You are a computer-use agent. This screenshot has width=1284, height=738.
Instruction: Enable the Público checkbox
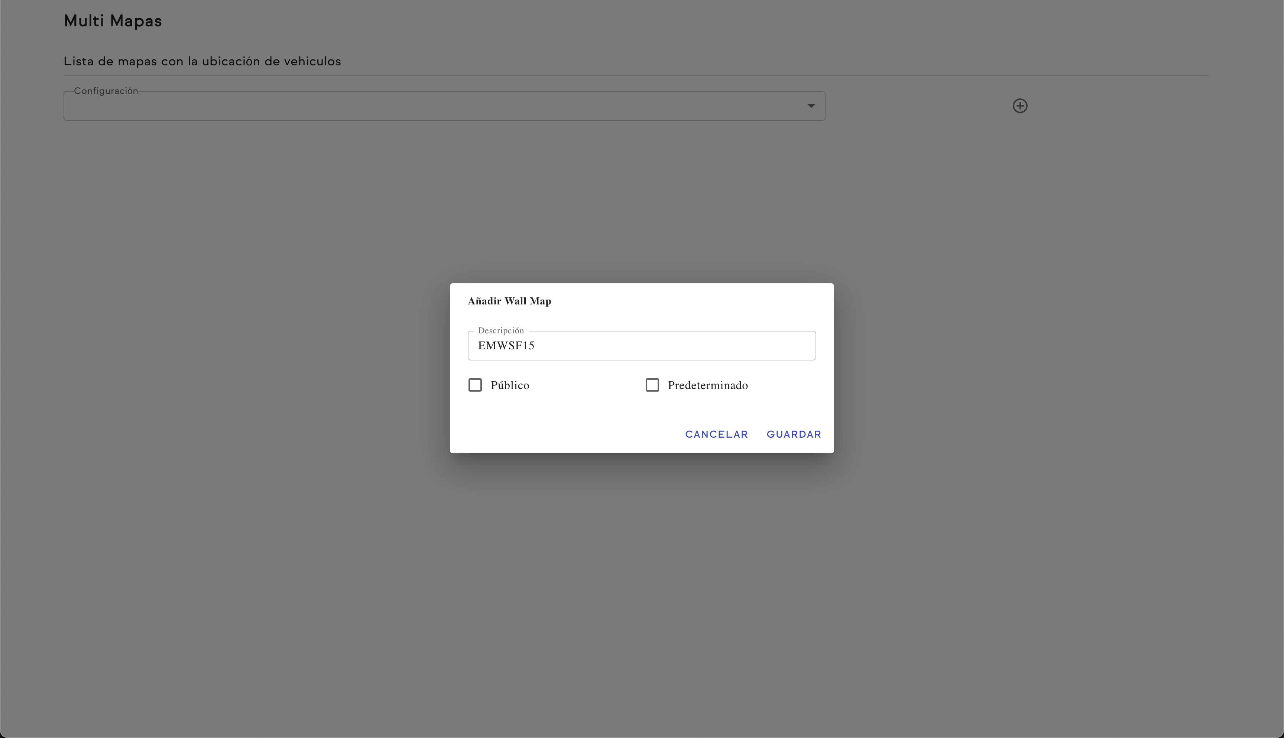[475, 385]
